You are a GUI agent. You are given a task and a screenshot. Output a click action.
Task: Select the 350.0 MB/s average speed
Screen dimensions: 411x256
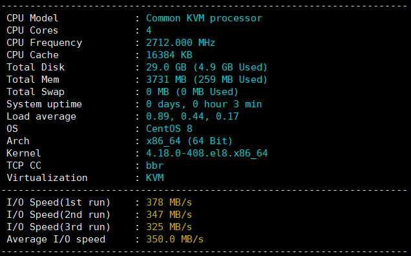pyautogui.click(x=175, y=239)
